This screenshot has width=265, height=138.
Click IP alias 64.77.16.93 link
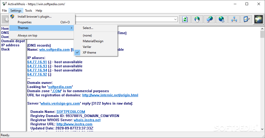point(37,66)
